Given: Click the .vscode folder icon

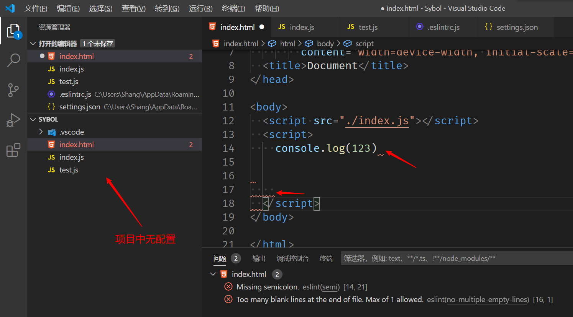Looking at the screenshot, I should tap(52, 132).
